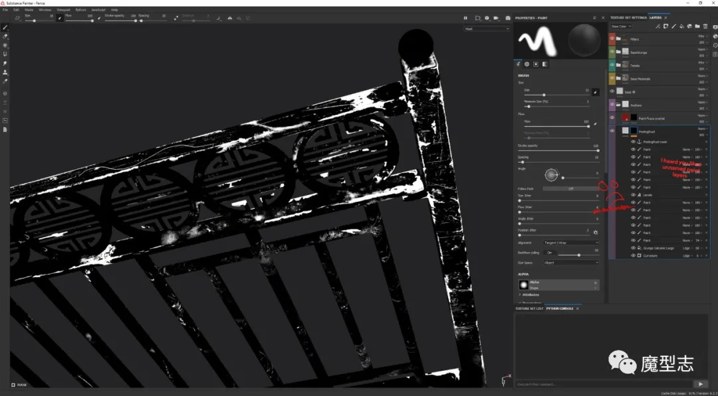Hide the Filters folder layer
The width and height of the screenshot is (718, 396).
coord(612,39)
